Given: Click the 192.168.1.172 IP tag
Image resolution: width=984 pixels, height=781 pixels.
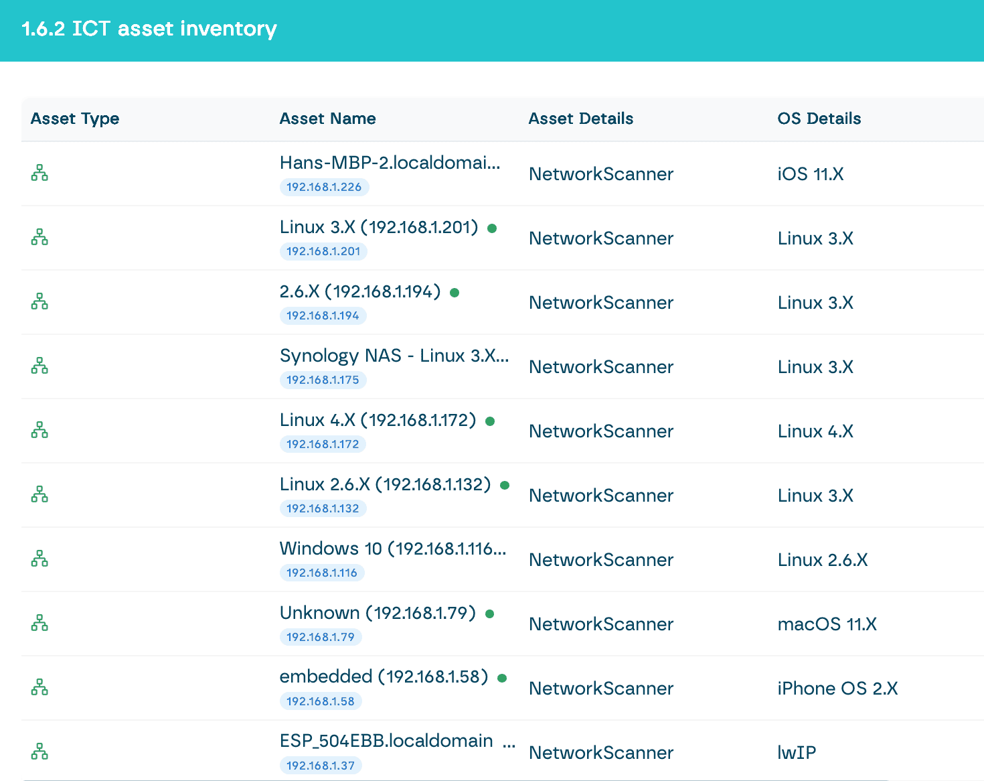Looking at the screenshot, I should (x=323, y=445).
